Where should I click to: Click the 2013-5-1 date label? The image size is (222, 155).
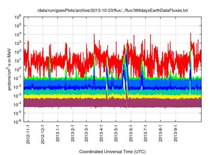[116, 133]
